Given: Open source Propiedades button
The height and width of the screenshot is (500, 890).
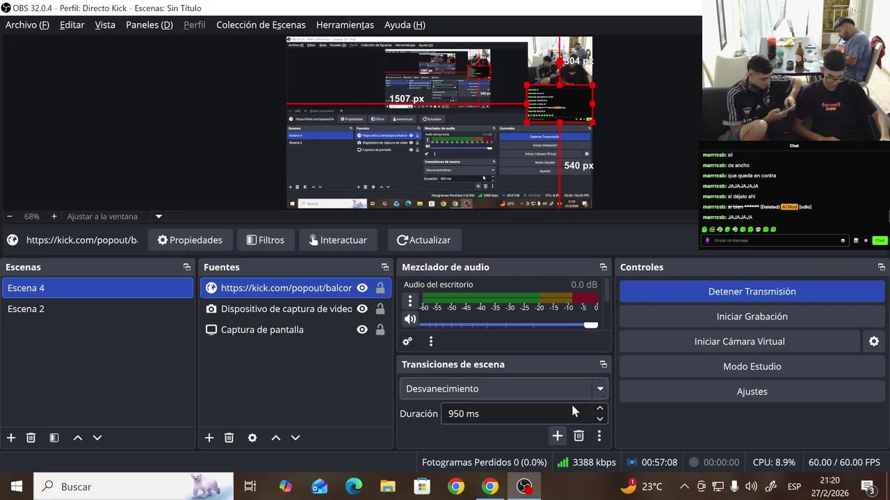Looking at the screenshot, I should point(190,240).
